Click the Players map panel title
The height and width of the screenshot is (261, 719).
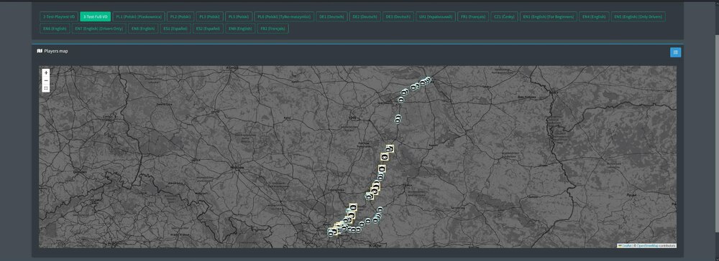[56, 51]
